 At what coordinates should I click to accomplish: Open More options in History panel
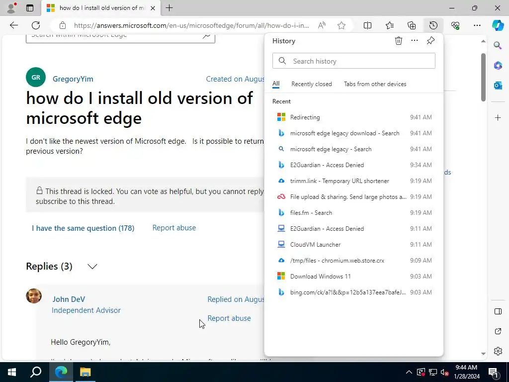(415, 41)
